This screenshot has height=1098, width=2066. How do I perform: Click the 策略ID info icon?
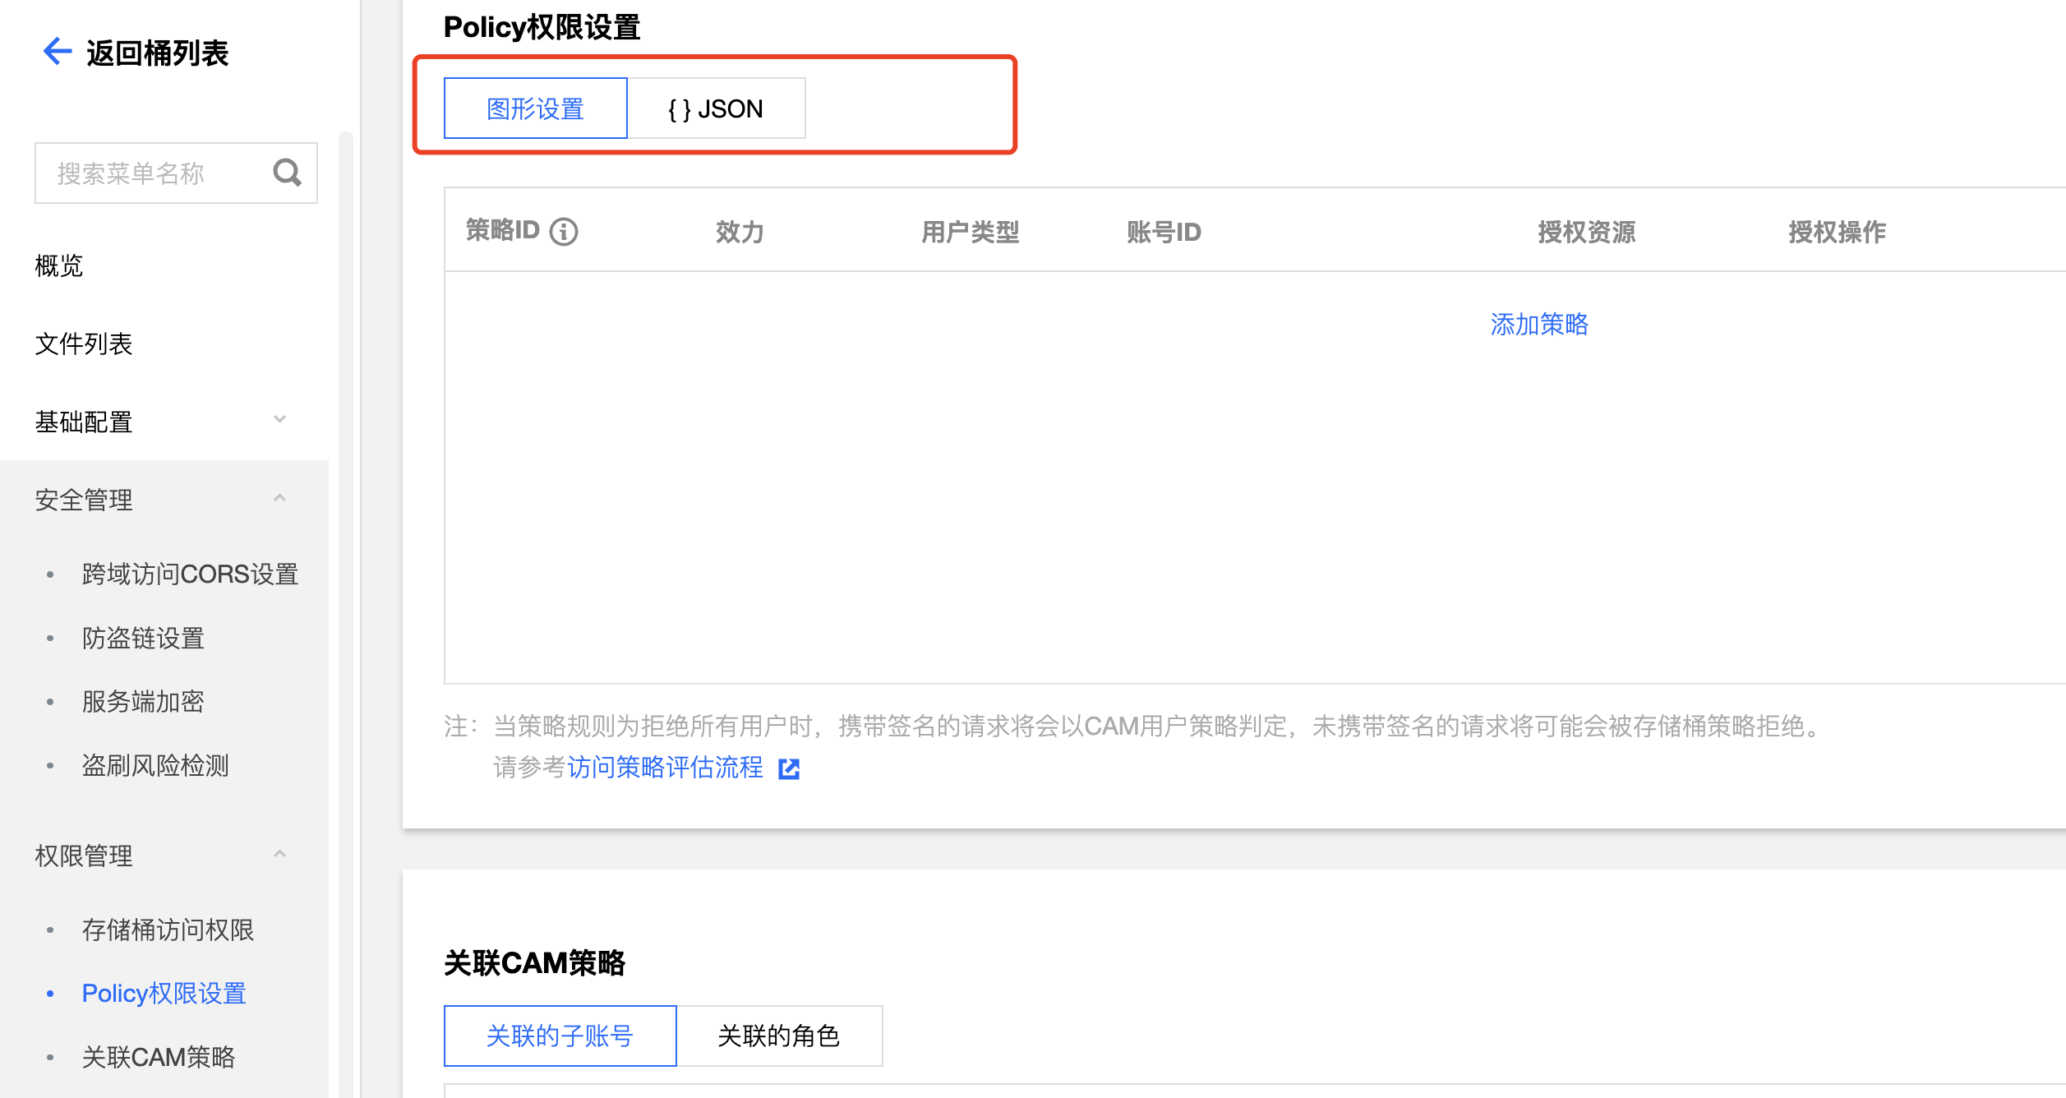[x=564, y=232]
